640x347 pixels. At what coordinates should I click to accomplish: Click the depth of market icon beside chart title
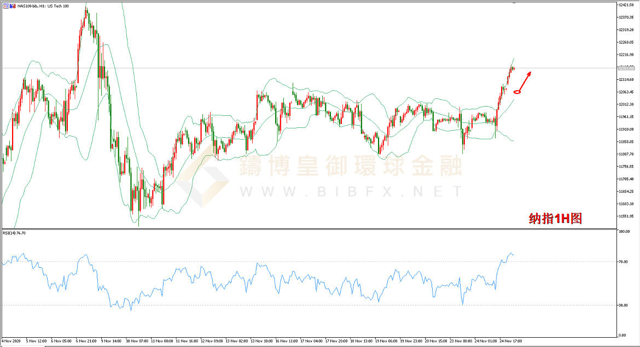[13, 5]
